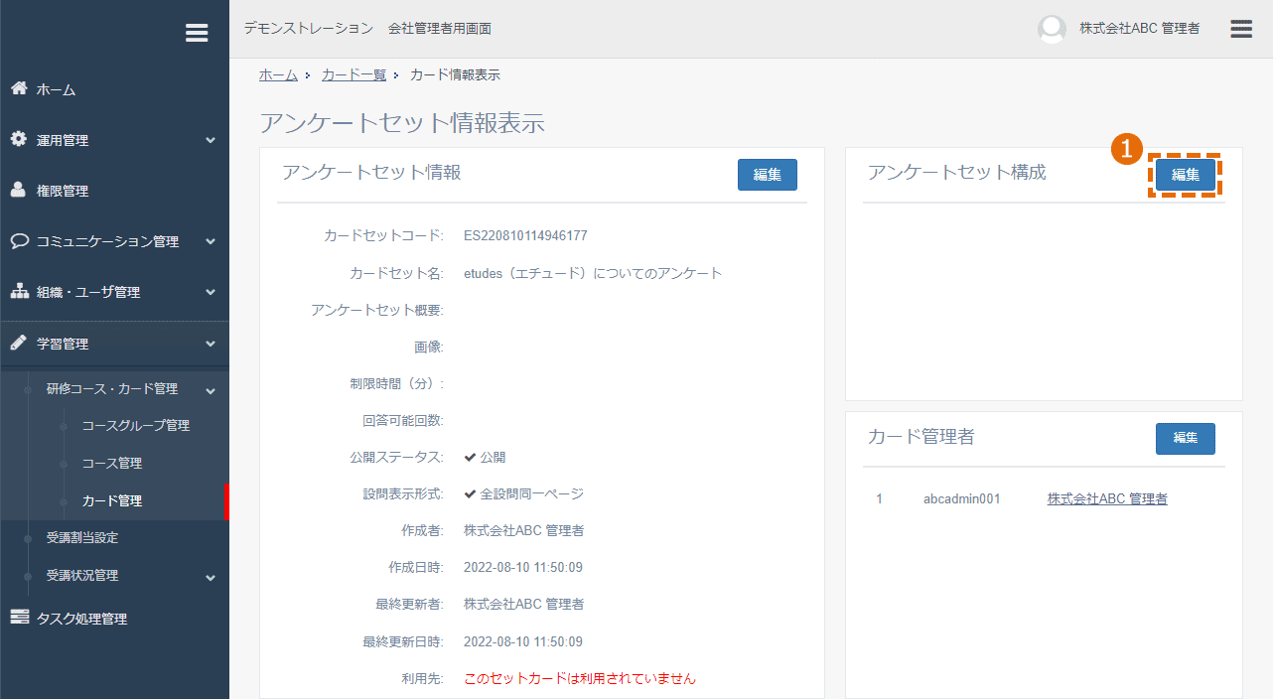Collapse the 研修コース・カード管理 chevron
Image resolution: width=1273 pixels, height=699 pixels.
[211, 390]
